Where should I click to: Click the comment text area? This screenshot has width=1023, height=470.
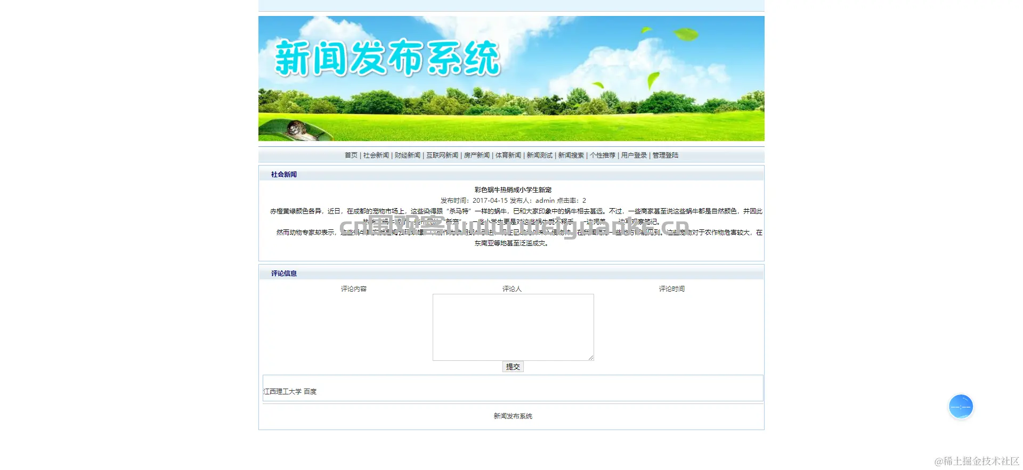point(513,327)
